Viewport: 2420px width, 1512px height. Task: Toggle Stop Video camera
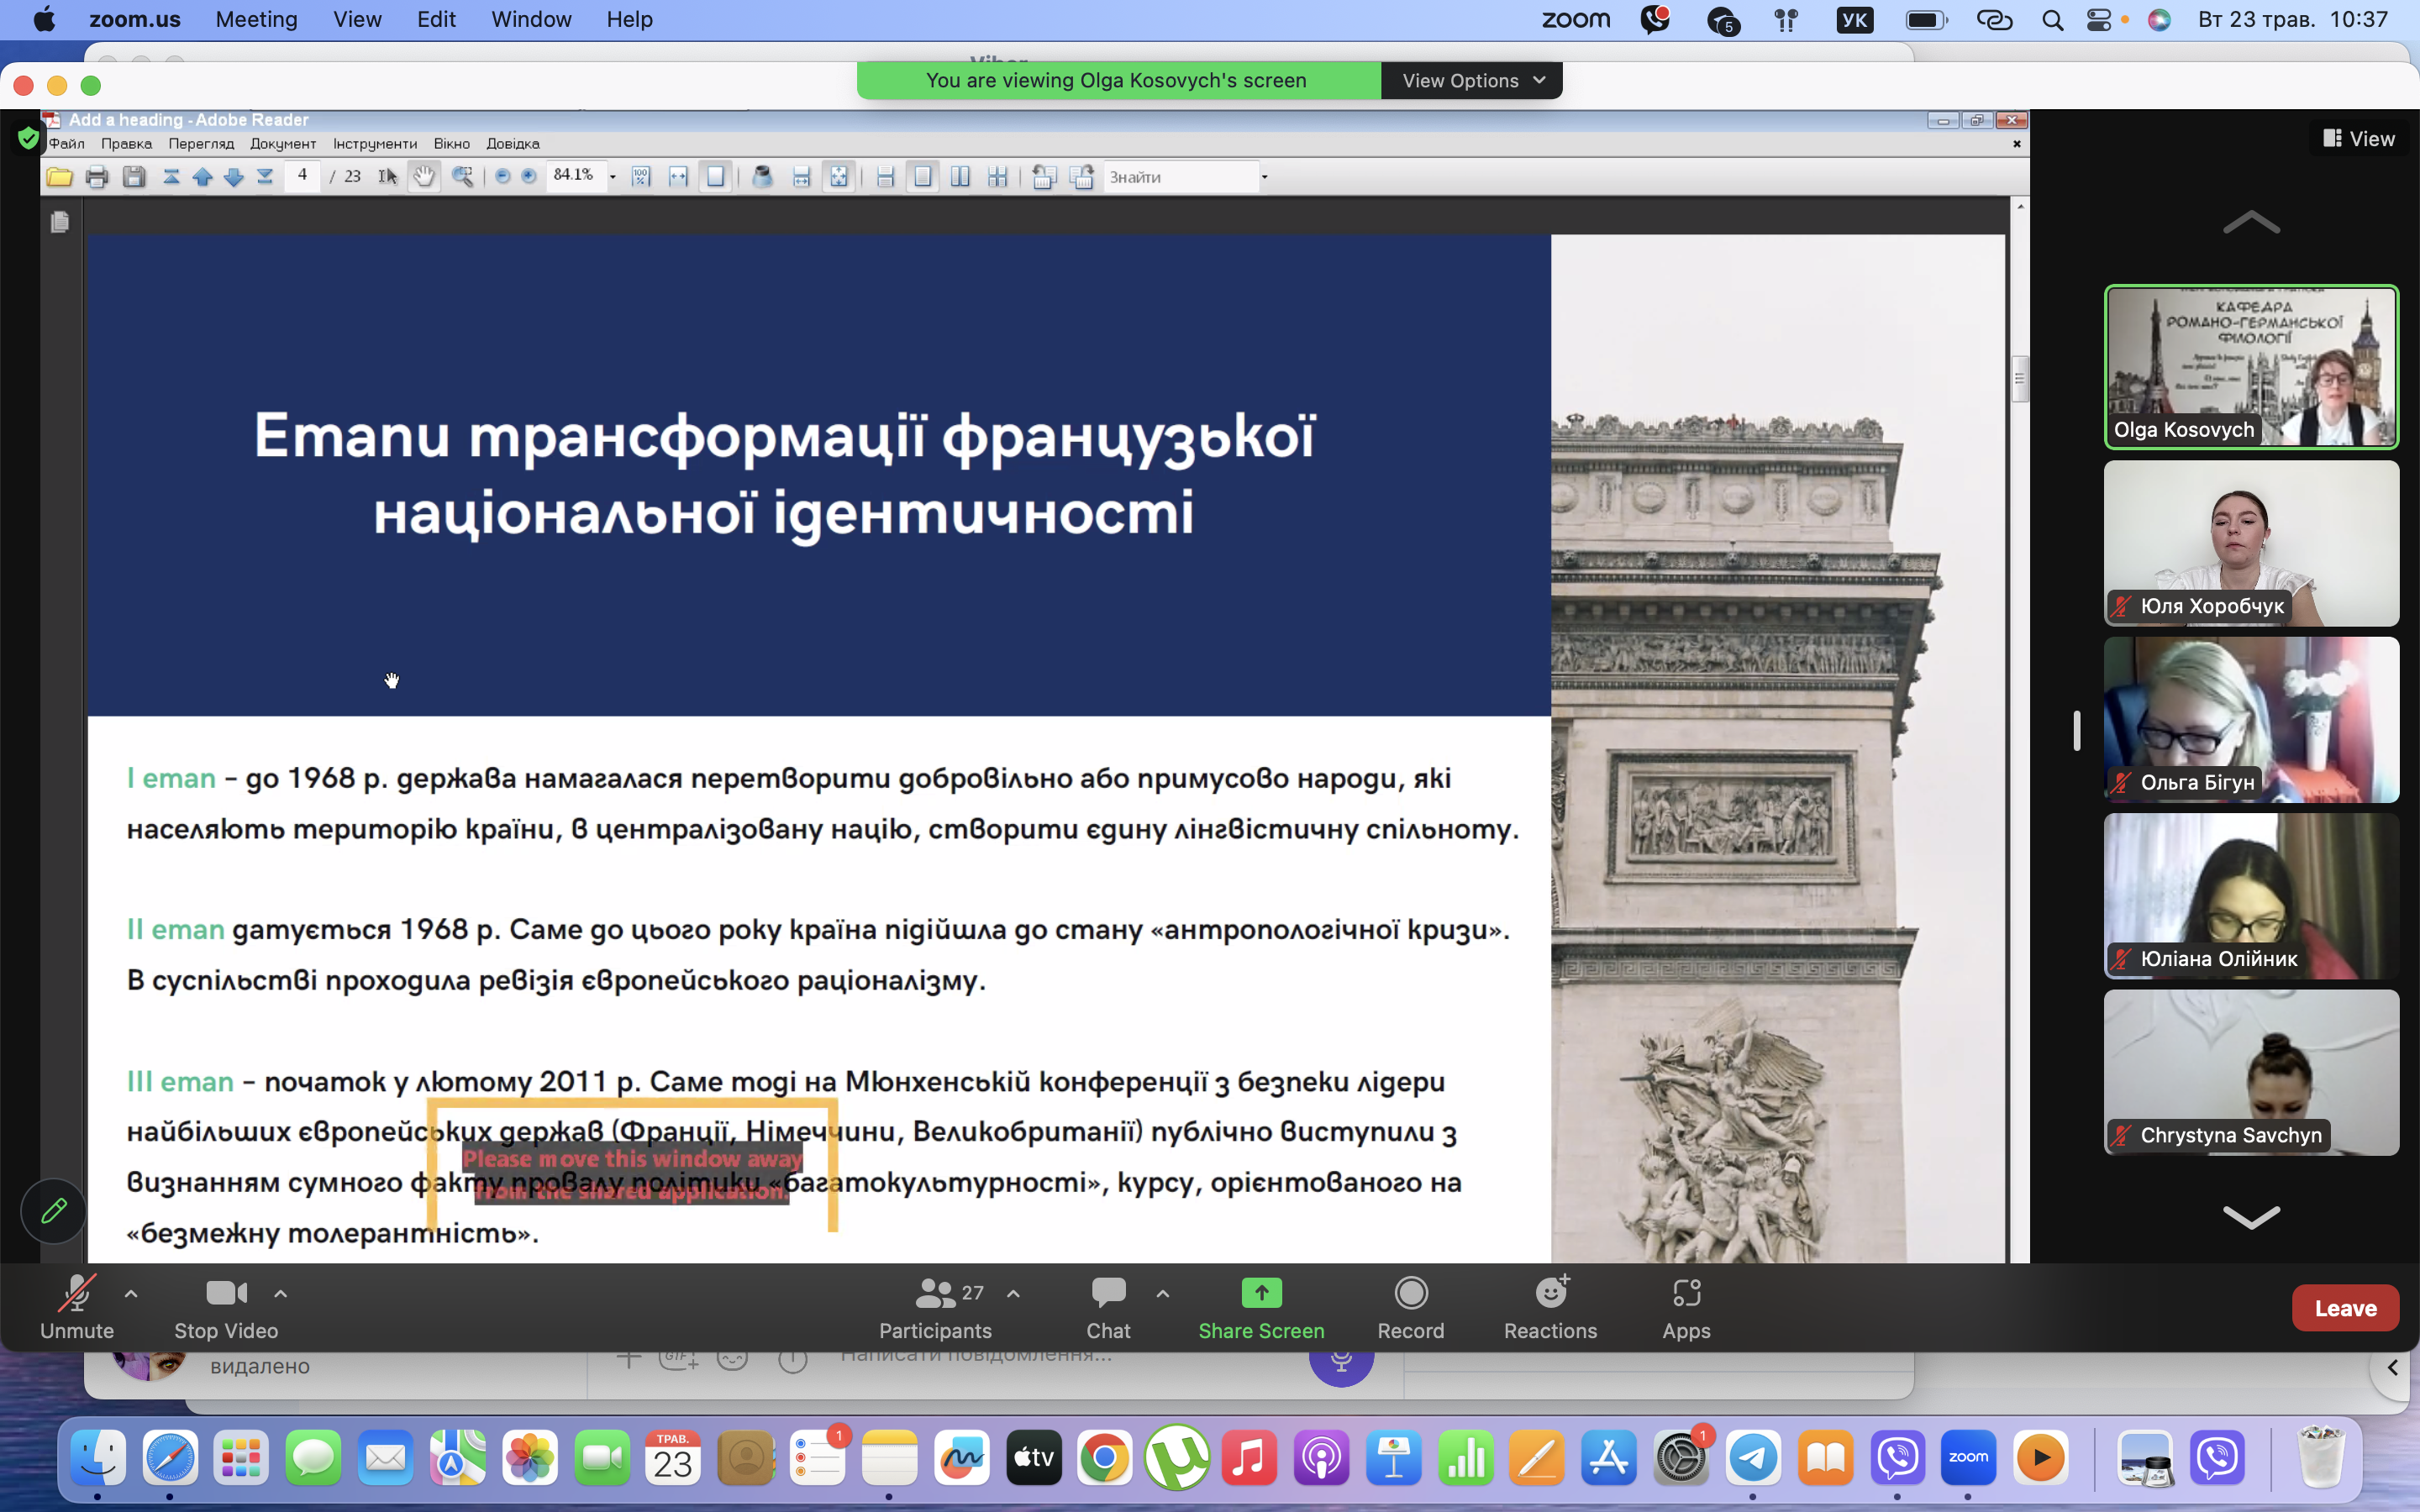pos(226,1294)
